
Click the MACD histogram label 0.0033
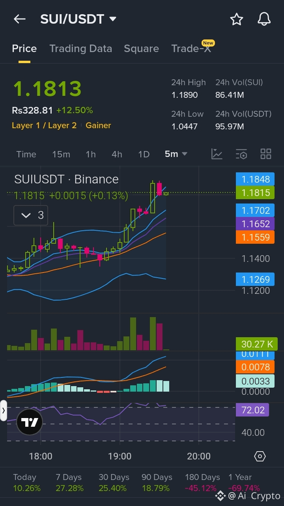[256, 381]
